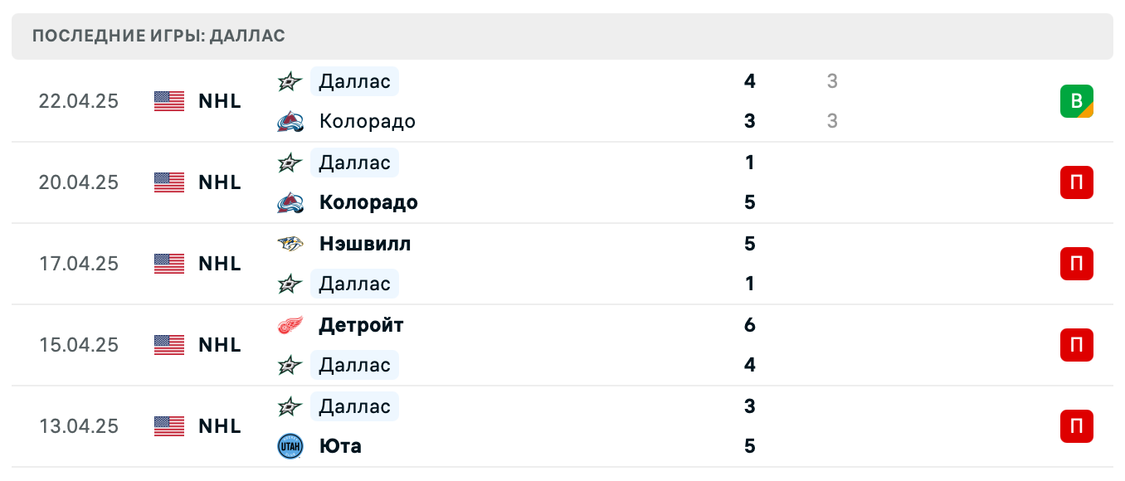
Task: Click the Utah team logo
Action: pyautogui.click(x=290, y=446)
